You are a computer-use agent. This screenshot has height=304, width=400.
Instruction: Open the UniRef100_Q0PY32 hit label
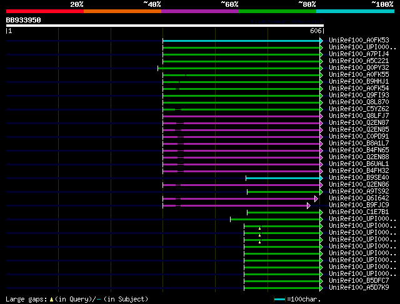pos(359,68)
